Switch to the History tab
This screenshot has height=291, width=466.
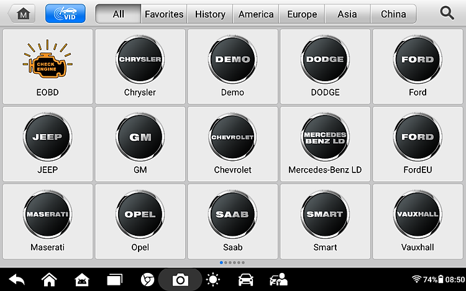coord(210,14)
